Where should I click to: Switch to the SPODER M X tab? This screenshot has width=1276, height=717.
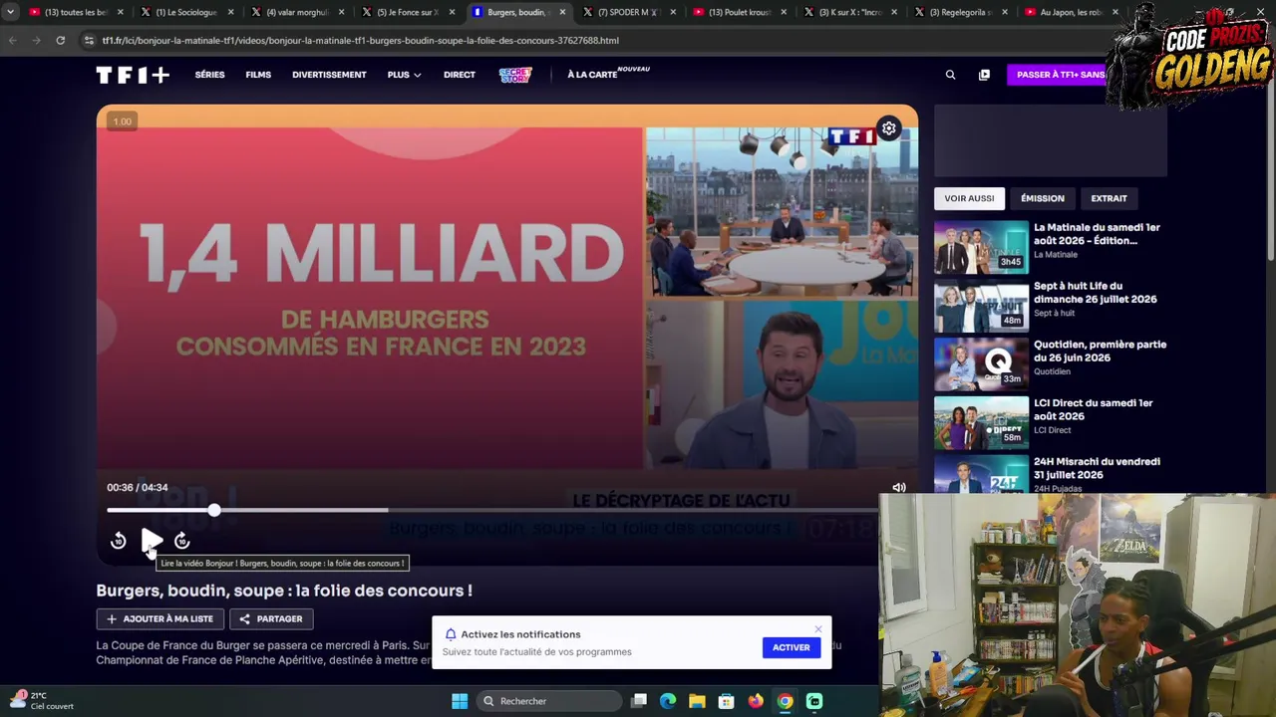coord(629,12)
